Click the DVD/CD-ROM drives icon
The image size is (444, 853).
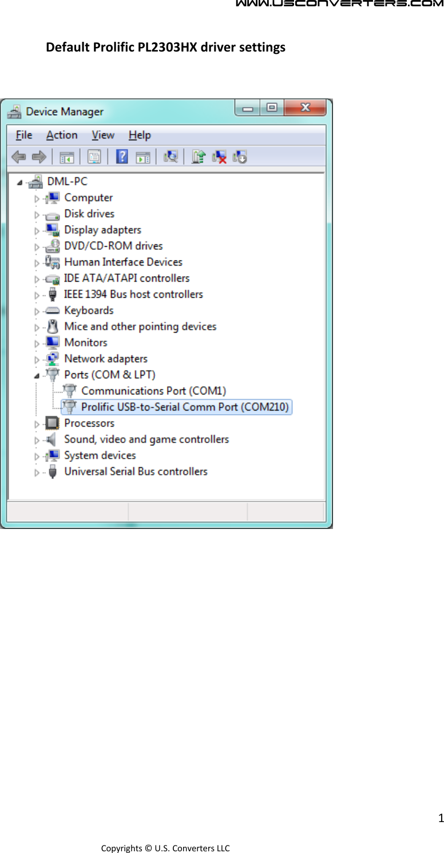tap(52, 246)
